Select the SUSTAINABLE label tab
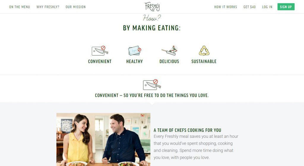This screenshot has width=304, height=166. pos(204,61)
